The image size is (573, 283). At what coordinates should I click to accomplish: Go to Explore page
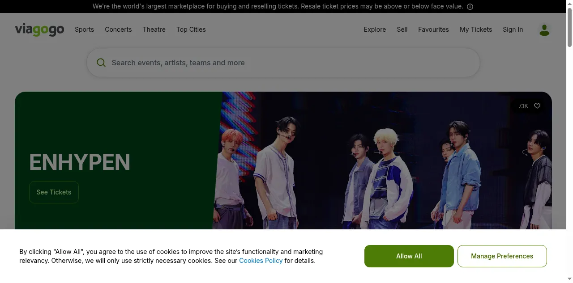pyautogui.click(x=375, y=30)
